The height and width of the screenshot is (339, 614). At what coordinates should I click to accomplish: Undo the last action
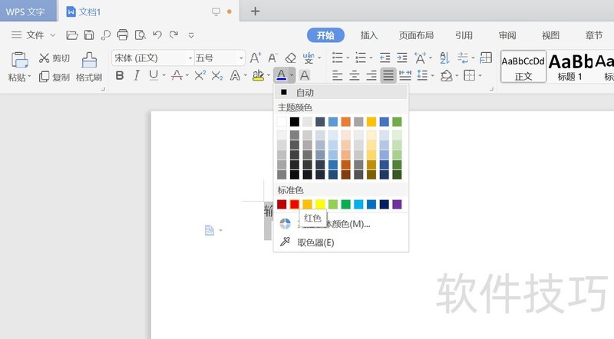click(x=157, y=35)
